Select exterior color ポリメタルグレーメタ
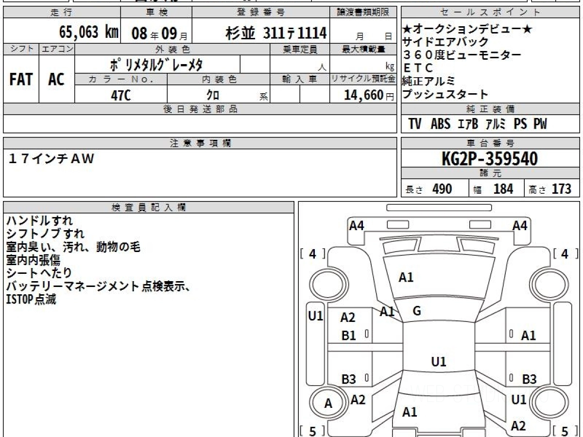Screen dimensions: 583x437 pos(156,64)
